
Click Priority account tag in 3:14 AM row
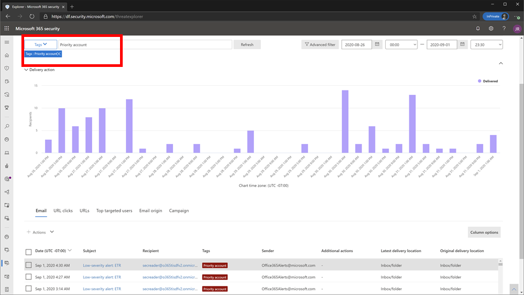[x=215, y=289]
